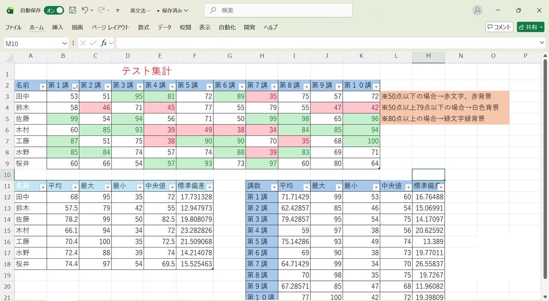
Task: Click the Redo arrow icon
Action: point(101,10)
